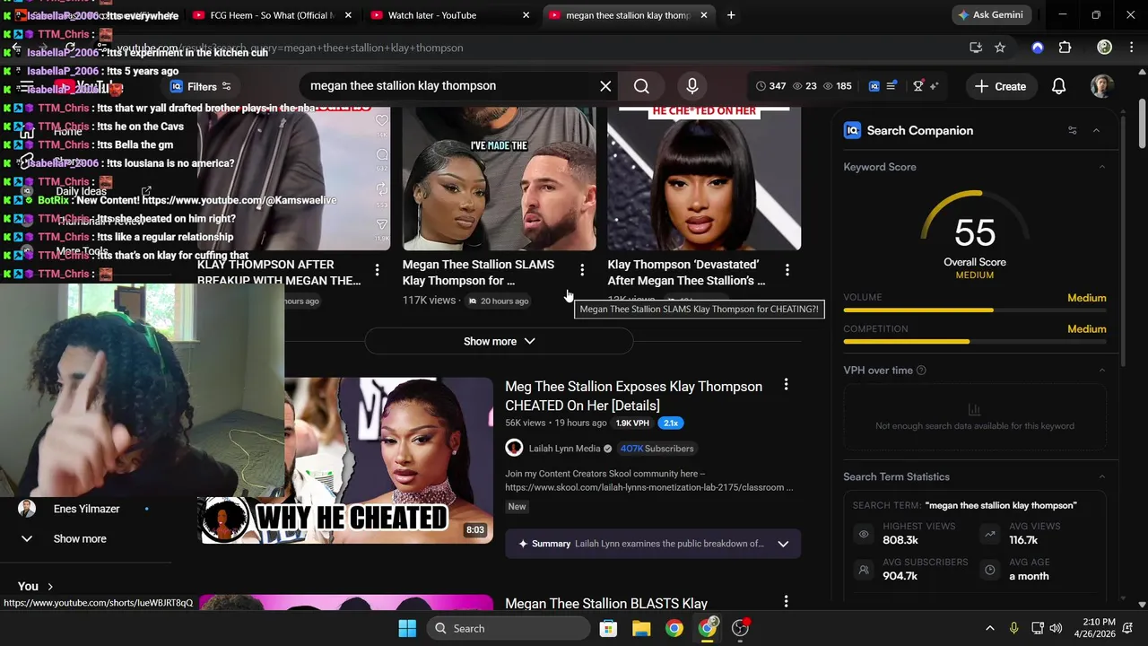The image size is (1148, 646).
Task: Click install app icon in address bar
Action: click(976, 48)
